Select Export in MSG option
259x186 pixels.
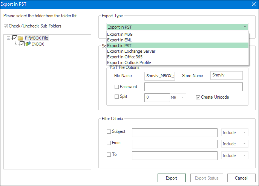click(x=178, y=34)
